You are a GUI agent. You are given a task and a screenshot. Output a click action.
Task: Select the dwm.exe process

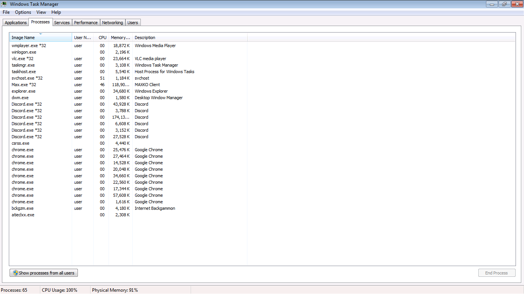(x=129, y=98)
